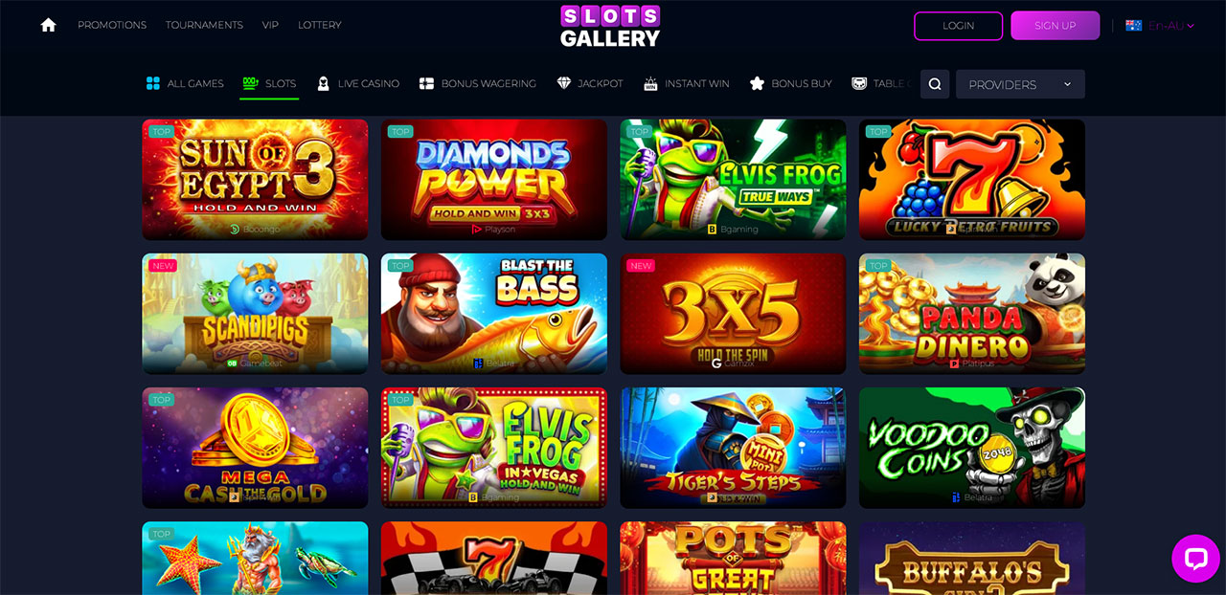Screen dimensions: 1226x595
Task: Click the Bonus Buy star icon
Action: 757,83
